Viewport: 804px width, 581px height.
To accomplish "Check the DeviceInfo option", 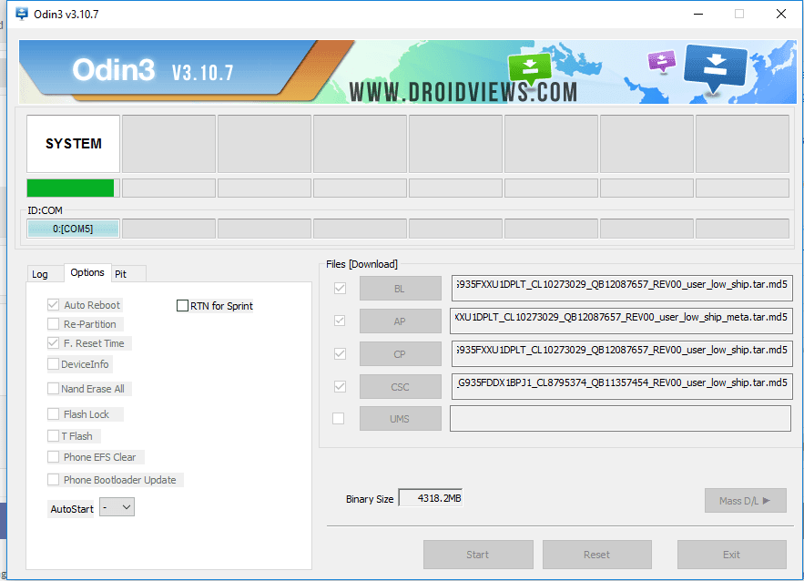I will pyautogui.click(x=54, y=363).
